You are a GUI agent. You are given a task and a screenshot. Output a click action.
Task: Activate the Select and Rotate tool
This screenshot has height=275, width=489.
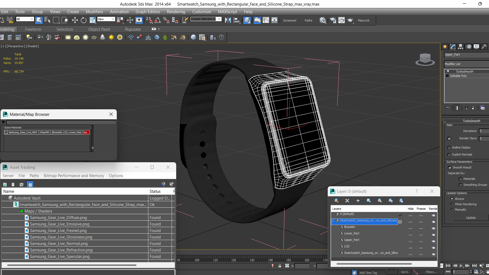point(84,20)
